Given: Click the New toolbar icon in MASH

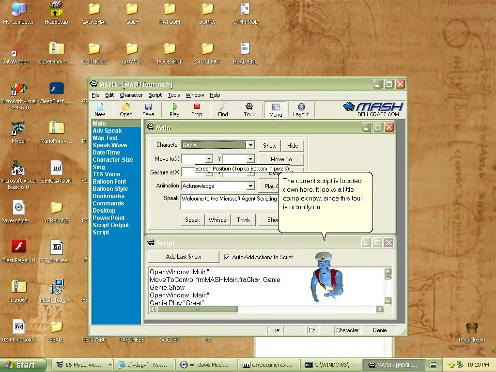Looking at the screenshot, I should pos(100,110).
